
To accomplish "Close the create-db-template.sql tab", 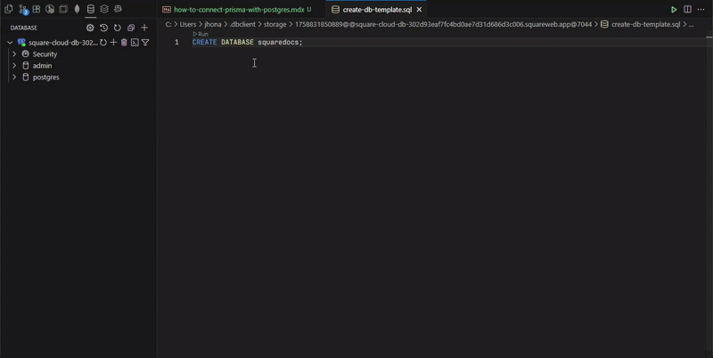I will point(419,9).
